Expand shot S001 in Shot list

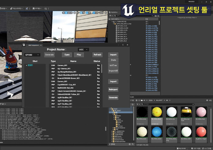coord(27,65)
